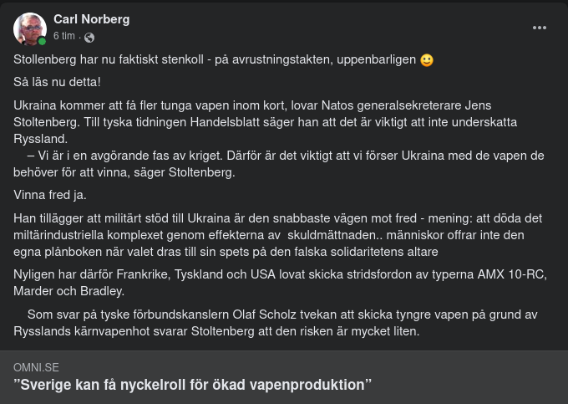Open the Carl Norberg profile name link
This screenshot has width=568, height=404.
pos(91,19)
